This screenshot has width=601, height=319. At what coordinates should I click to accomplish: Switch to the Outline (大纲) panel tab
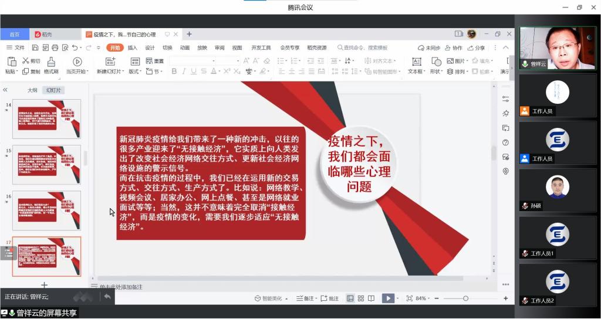click(32, 90)
